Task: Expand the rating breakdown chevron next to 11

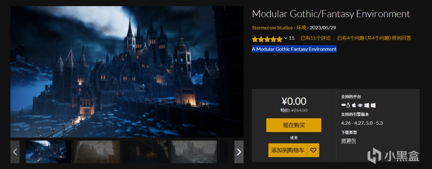Action: point(286,38)
